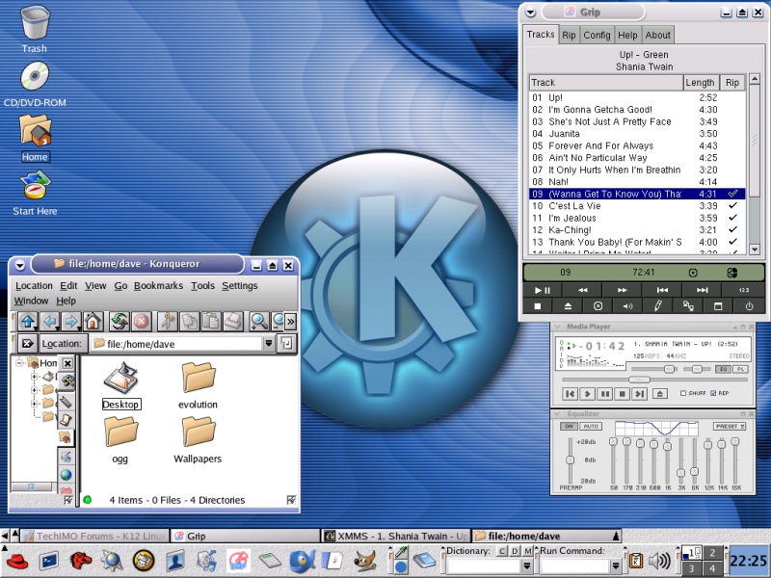The width and height of the screenshot is (771, 578).
Task: Open Grip's disc editor pencil icon
Action: point(658,306)
